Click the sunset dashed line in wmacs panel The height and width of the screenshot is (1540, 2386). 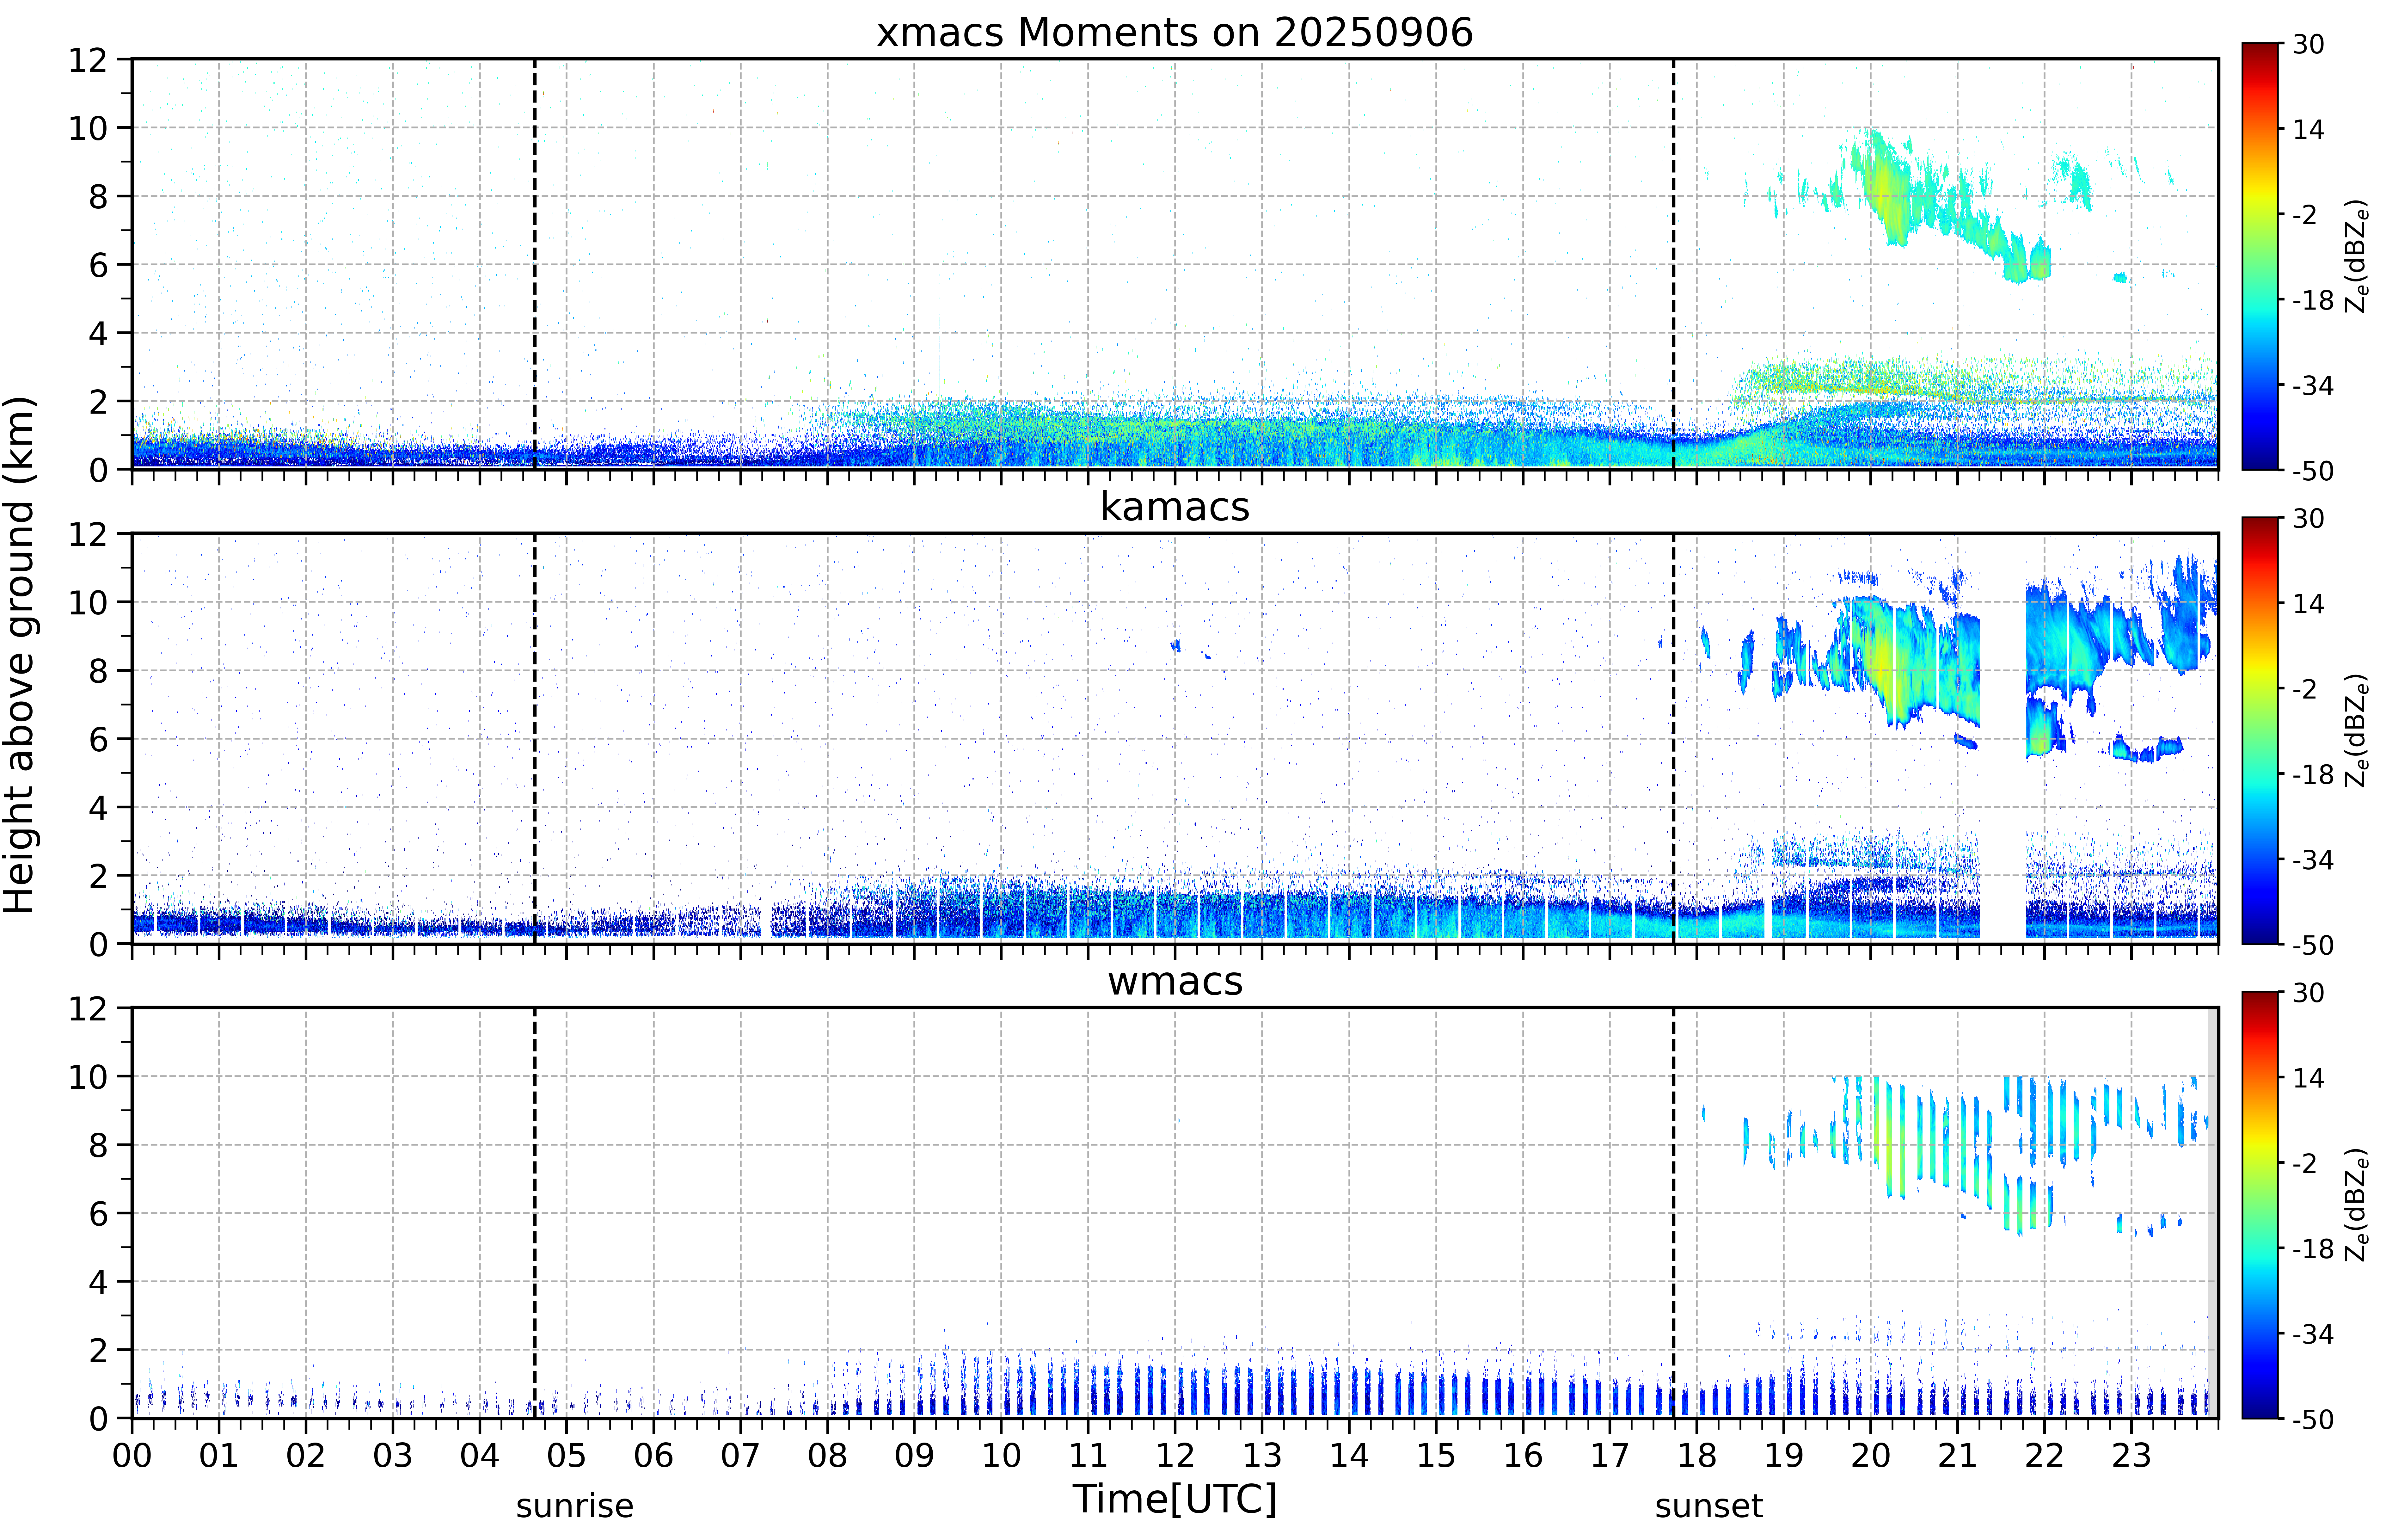point(1673,1212)
